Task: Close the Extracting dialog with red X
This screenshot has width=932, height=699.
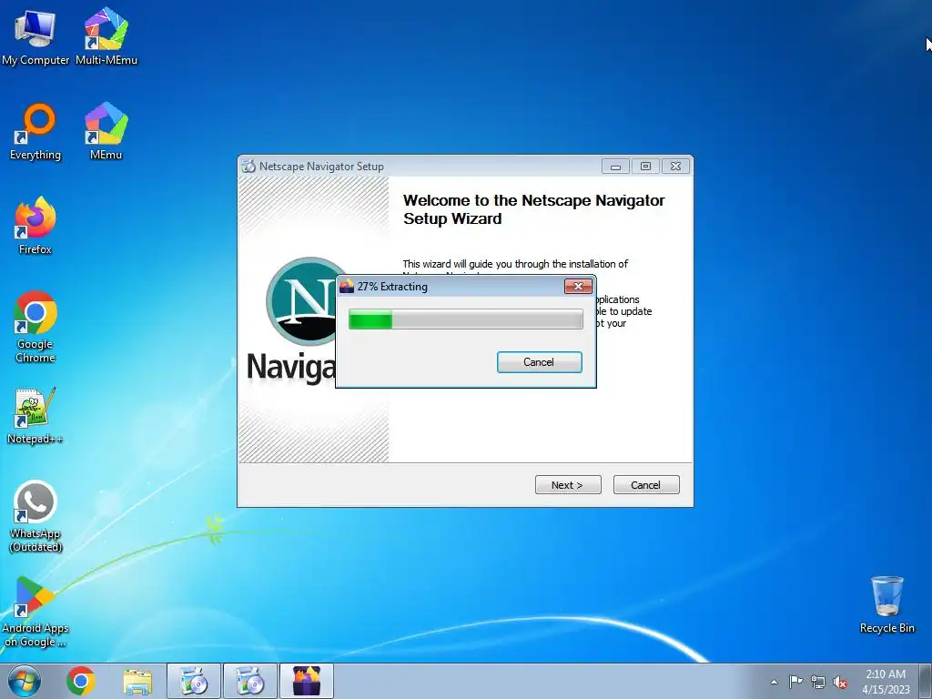Action: click(578, 286)
